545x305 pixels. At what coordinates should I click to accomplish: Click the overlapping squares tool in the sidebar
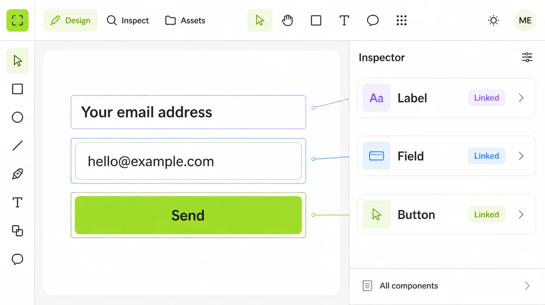[x=17, y=231]
